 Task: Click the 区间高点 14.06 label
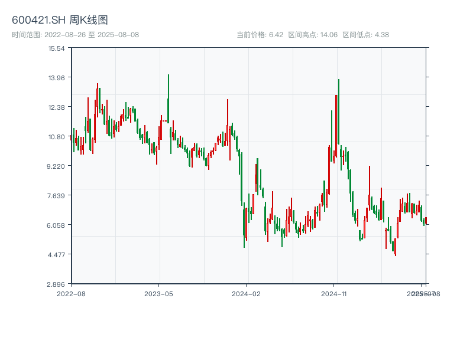(x=312, y=35)
